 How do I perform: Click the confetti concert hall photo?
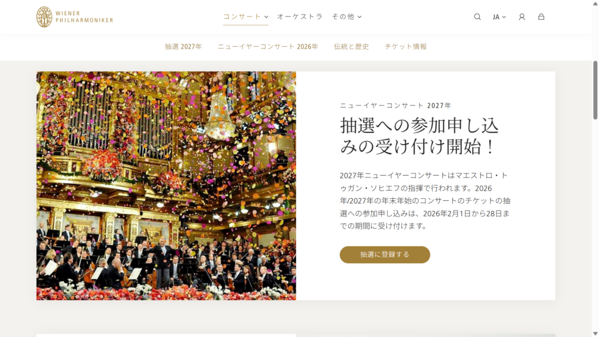[x=166, y=185]
